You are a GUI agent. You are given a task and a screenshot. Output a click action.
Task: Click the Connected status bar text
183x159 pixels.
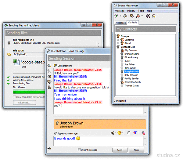pos(120,101)
